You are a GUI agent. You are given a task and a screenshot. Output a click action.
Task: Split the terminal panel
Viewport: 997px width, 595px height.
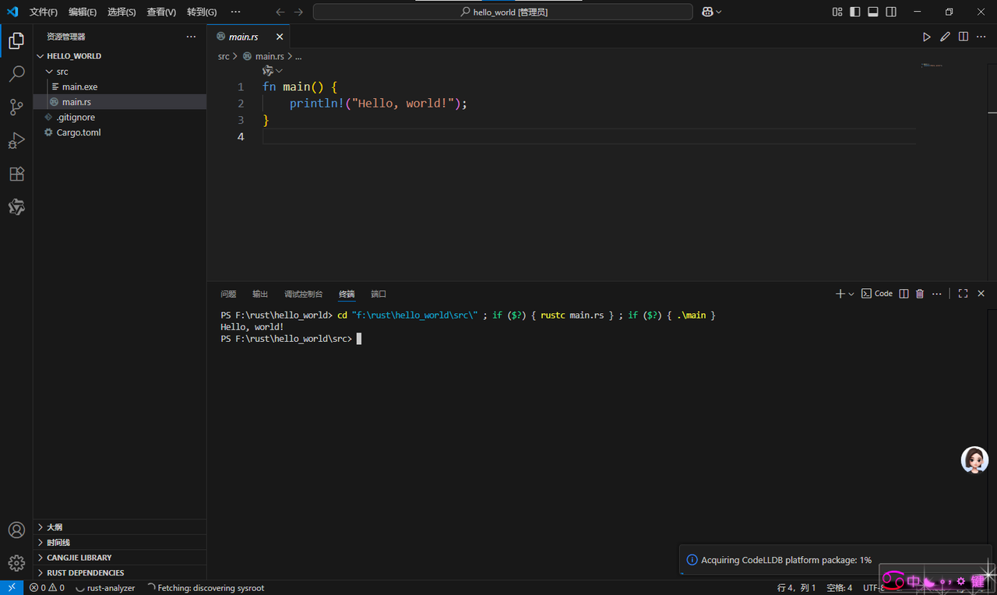pyautogui.click(x=904, y=294)
